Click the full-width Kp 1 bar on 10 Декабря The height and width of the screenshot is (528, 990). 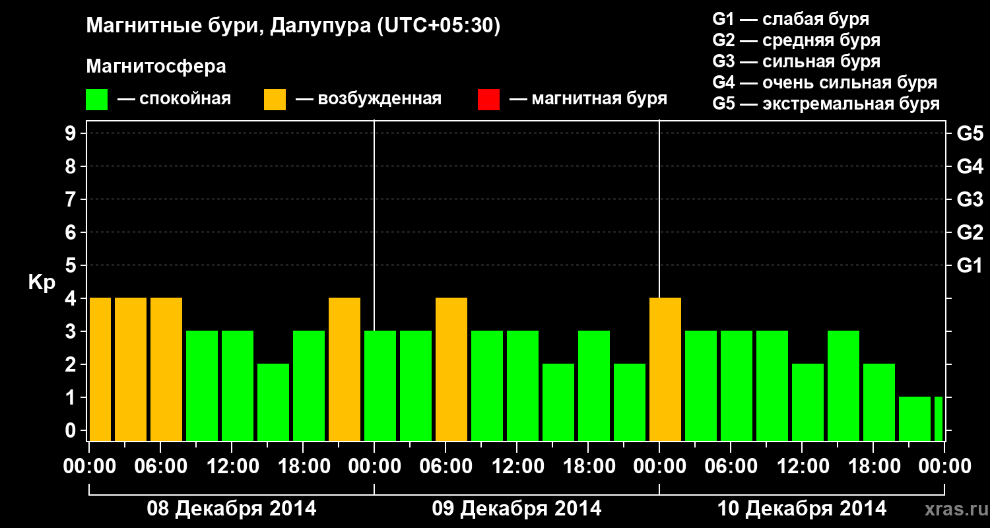click(x=915, y=418)
